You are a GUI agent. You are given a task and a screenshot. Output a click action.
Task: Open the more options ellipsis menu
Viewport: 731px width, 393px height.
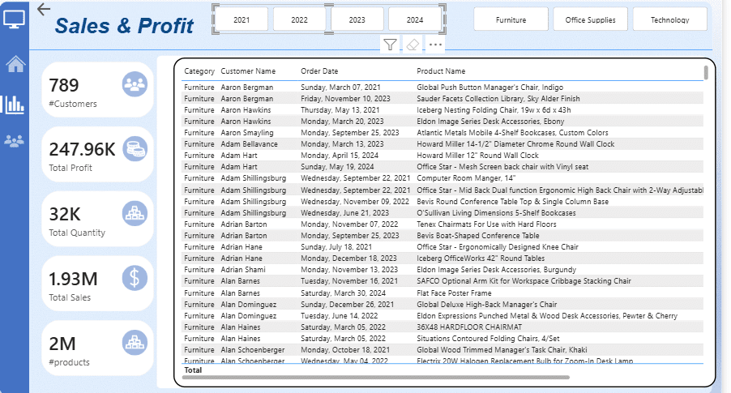[x=436, y=45]
